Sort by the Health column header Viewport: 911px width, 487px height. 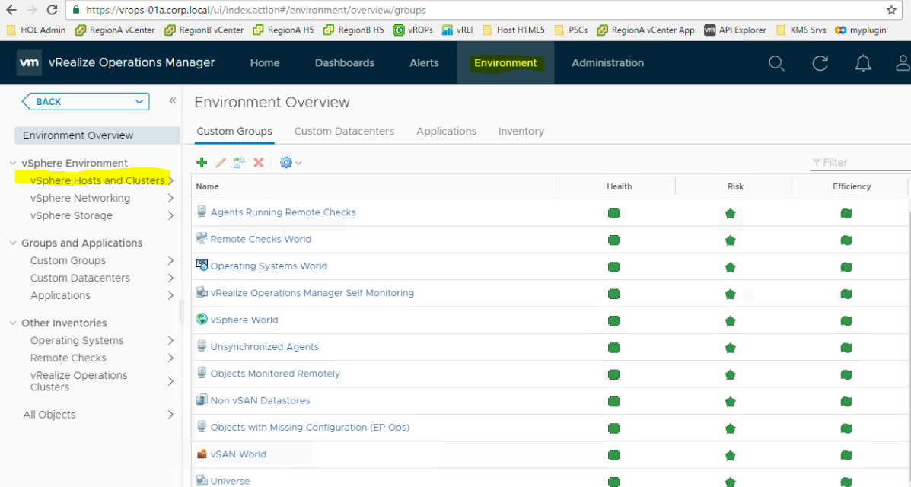pyautogui.click(x=620, y=186)
